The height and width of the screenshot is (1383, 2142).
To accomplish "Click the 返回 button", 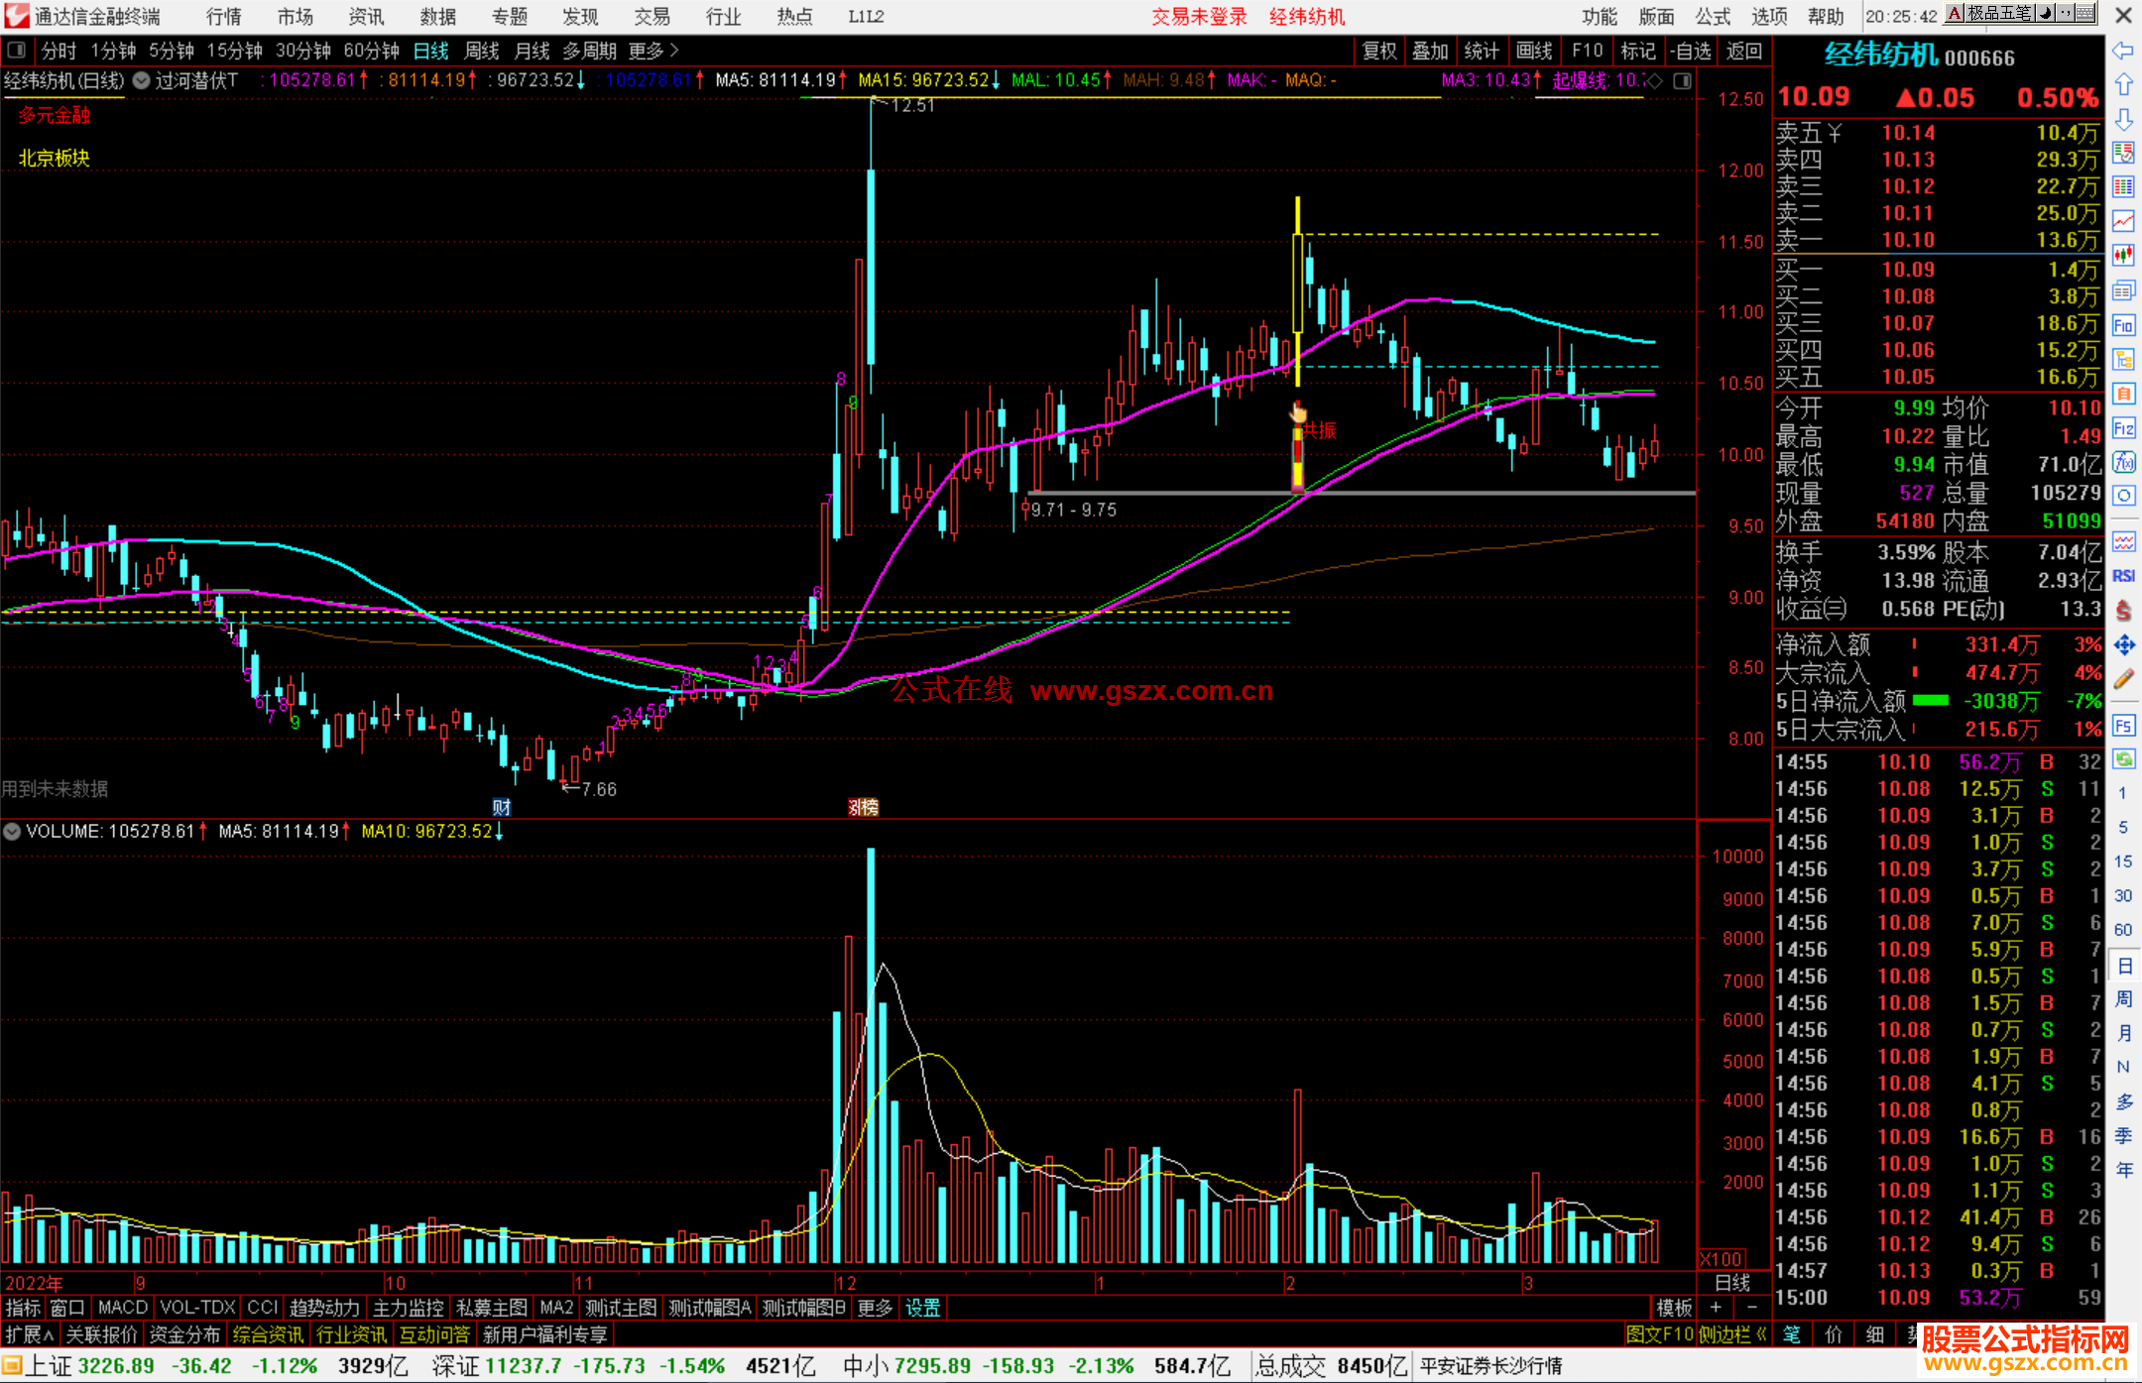I will click(x=1743, y=51).
